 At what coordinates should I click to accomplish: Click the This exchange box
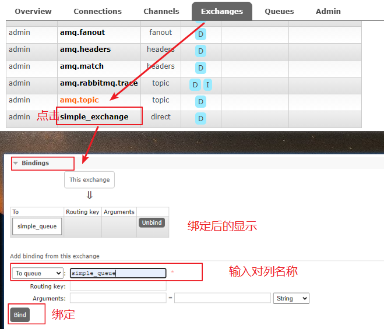(x=89, y=180)
